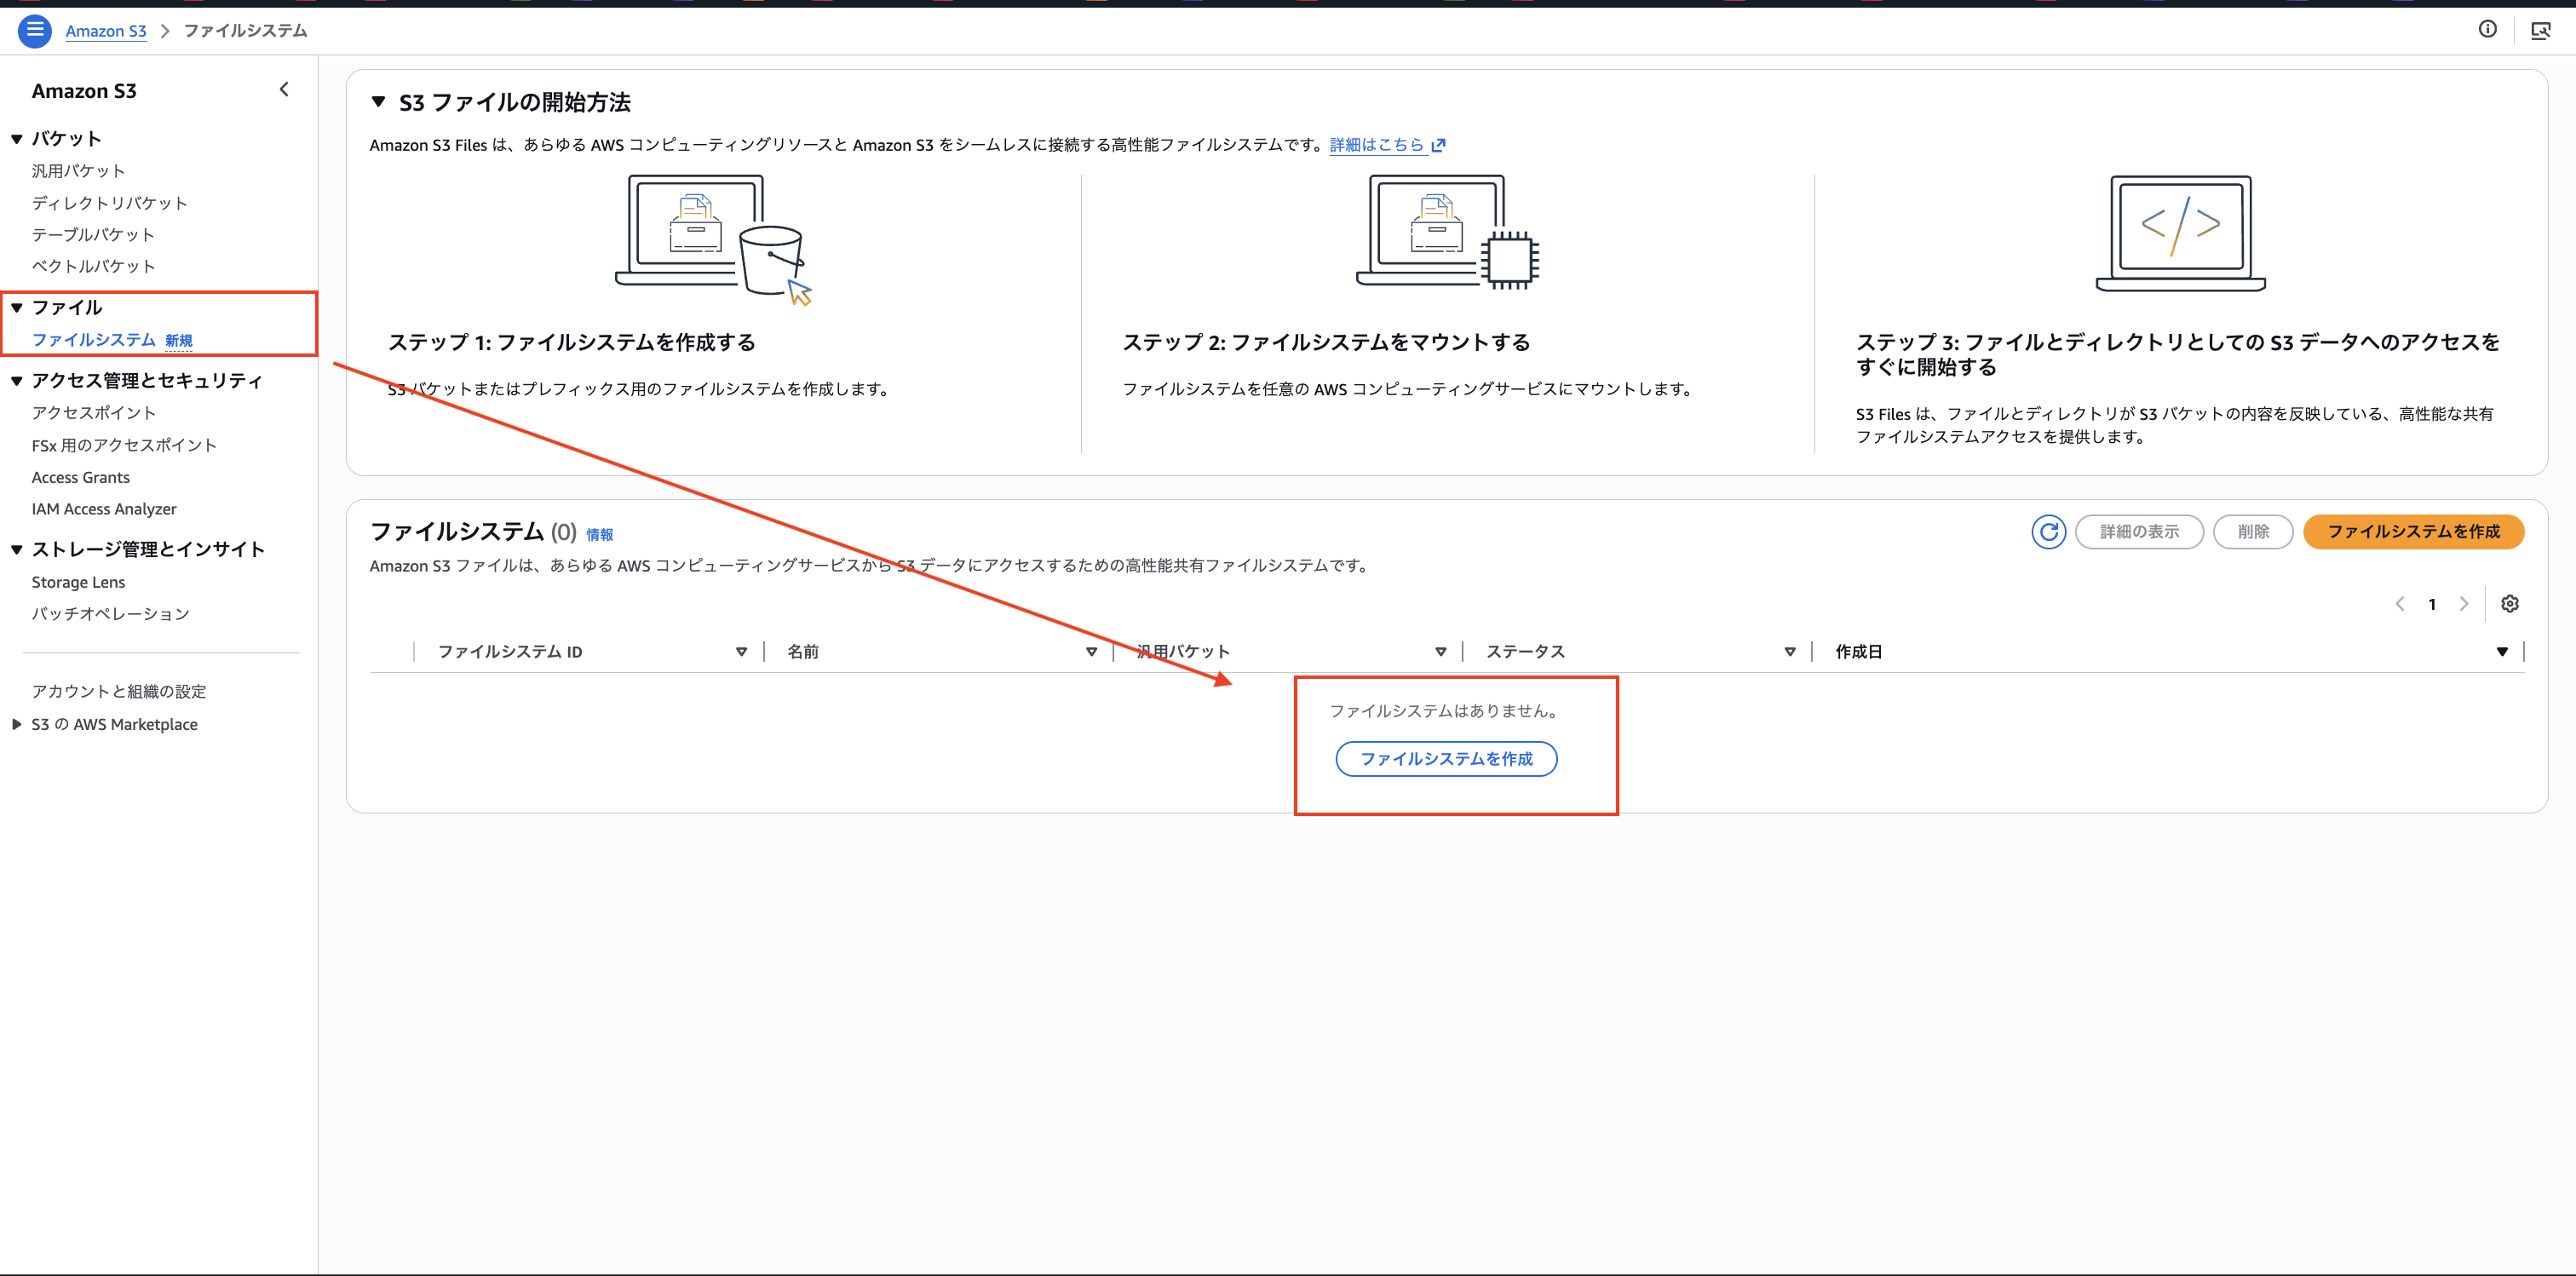Open the 詳細はこちら link
2576x1276 pixels.
tap(1378, 144)
